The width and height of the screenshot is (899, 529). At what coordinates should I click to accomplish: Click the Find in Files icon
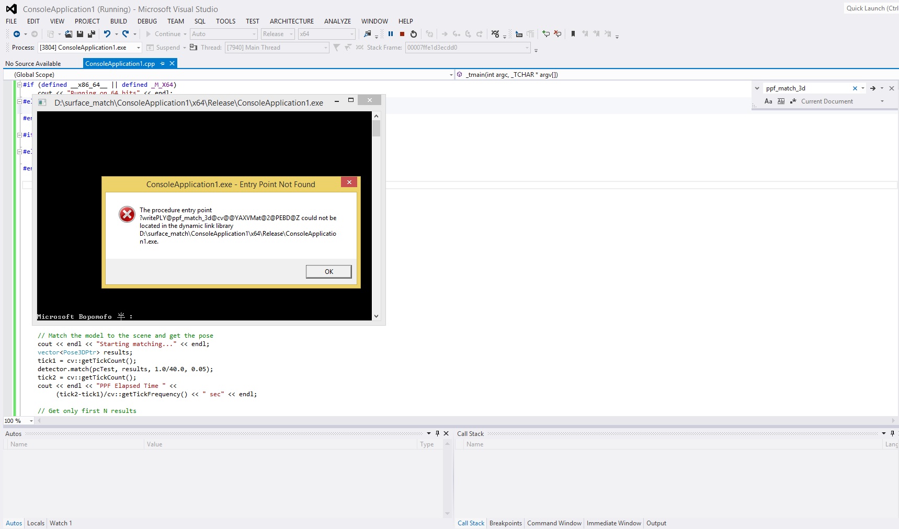pos(368,34)
